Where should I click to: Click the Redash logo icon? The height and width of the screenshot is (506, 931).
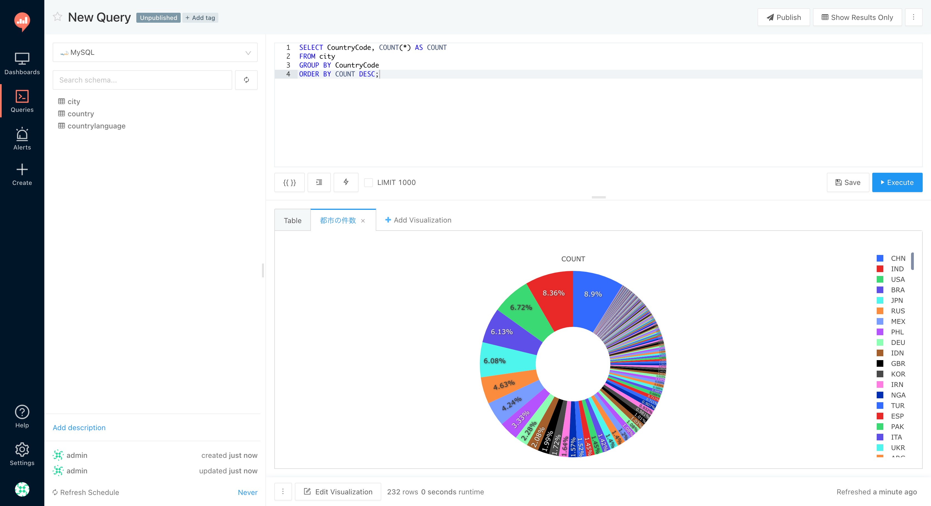point(22,22)
